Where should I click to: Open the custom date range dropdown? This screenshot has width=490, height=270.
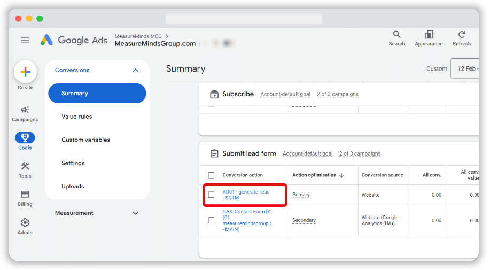coord(465,68)
